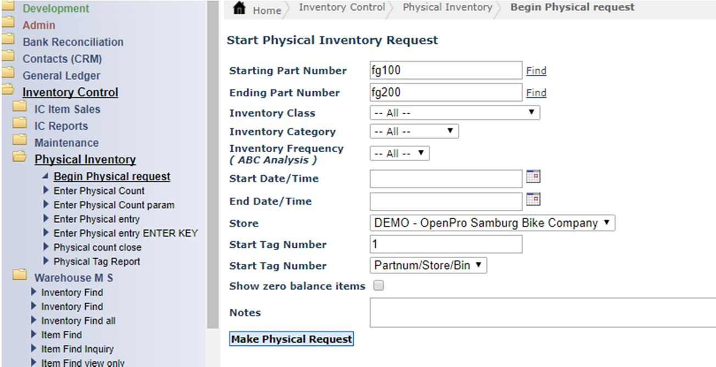Open the Inventory Category dropdown
Viewport: 716px width, 367px height.
coord(414,131)
